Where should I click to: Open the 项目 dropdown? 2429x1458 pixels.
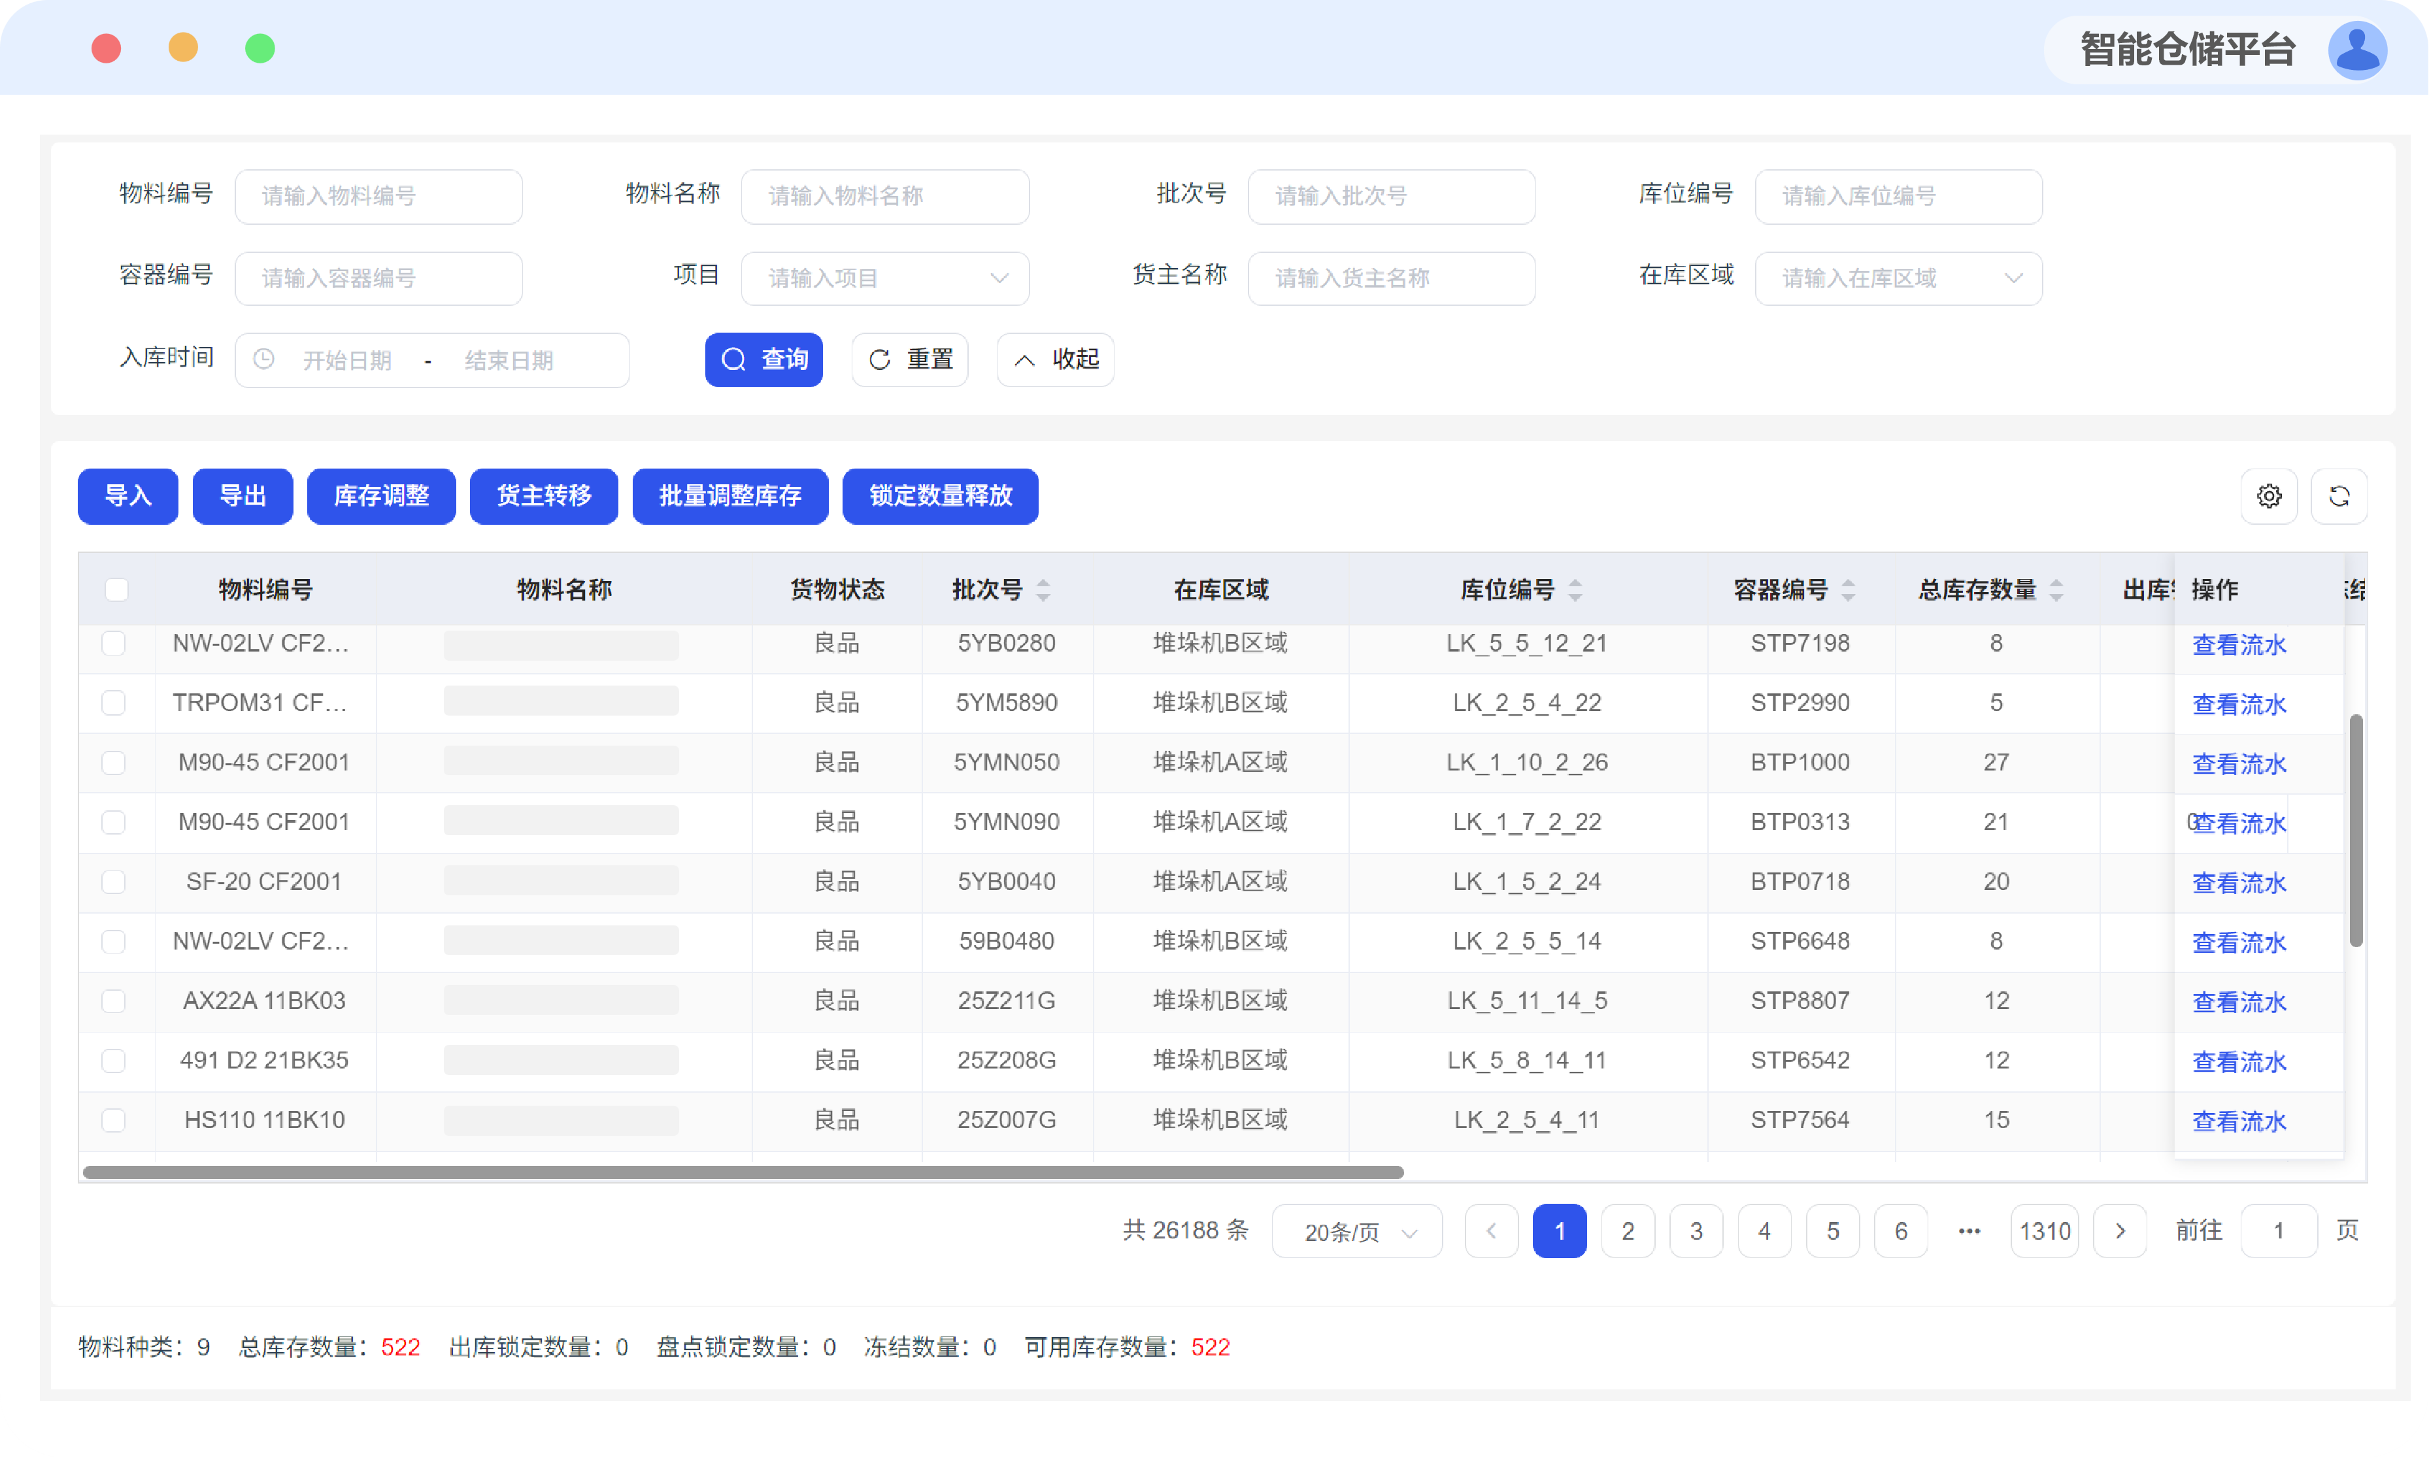pyautogui.click(x=884, y=278)
